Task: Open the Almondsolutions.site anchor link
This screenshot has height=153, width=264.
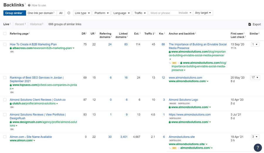Action: pyautogui.click(x=182, y=137)
